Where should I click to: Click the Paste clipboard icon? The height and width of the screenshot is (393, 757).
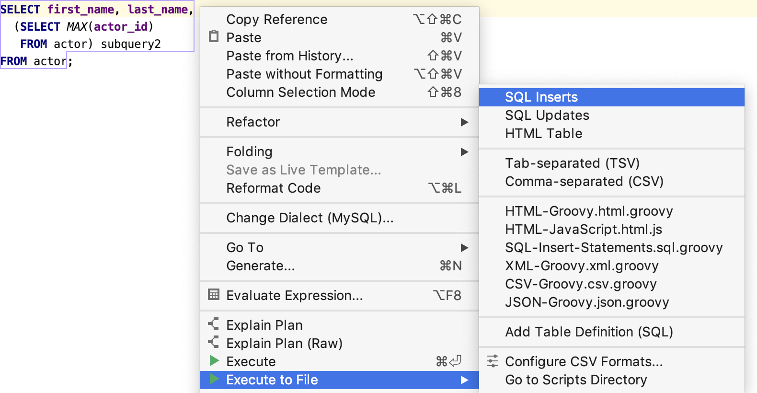click(214, 37)
